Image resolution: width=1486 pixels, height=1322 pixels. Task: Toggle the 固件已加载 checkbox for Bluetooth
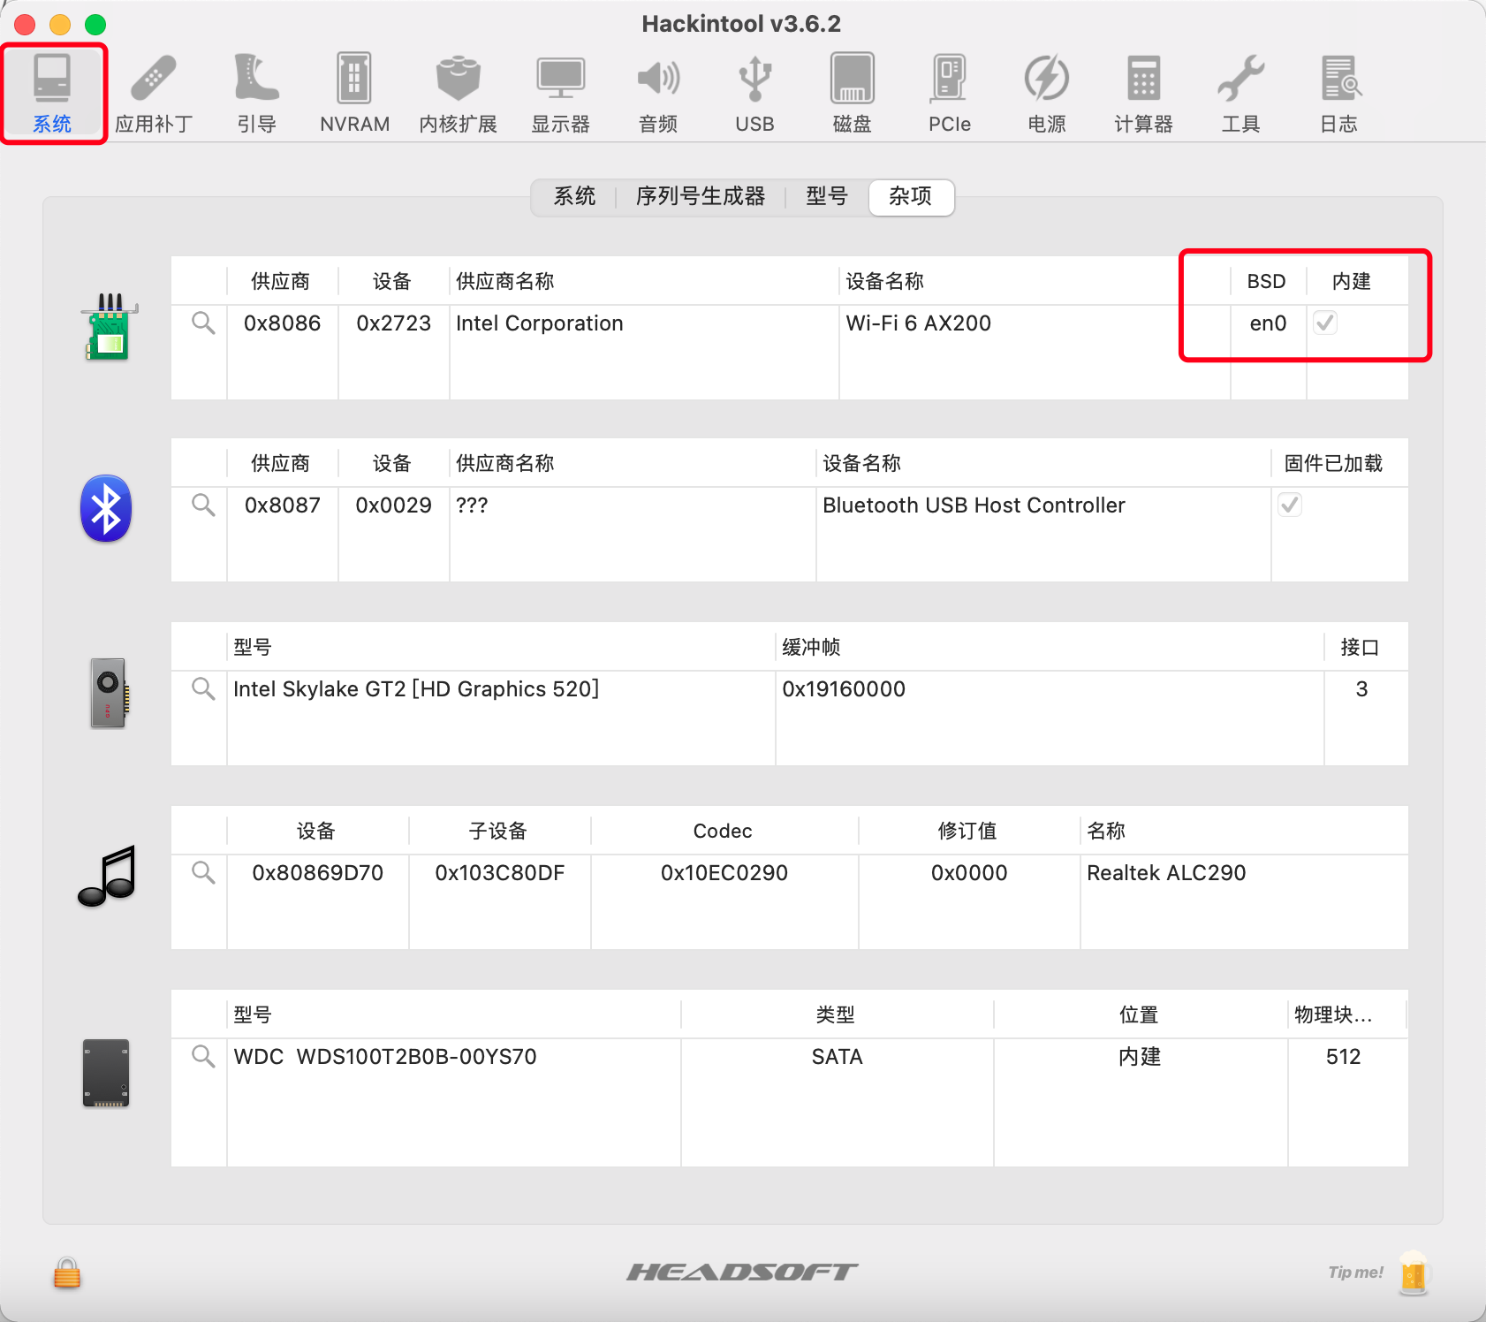coord(1290,505)
